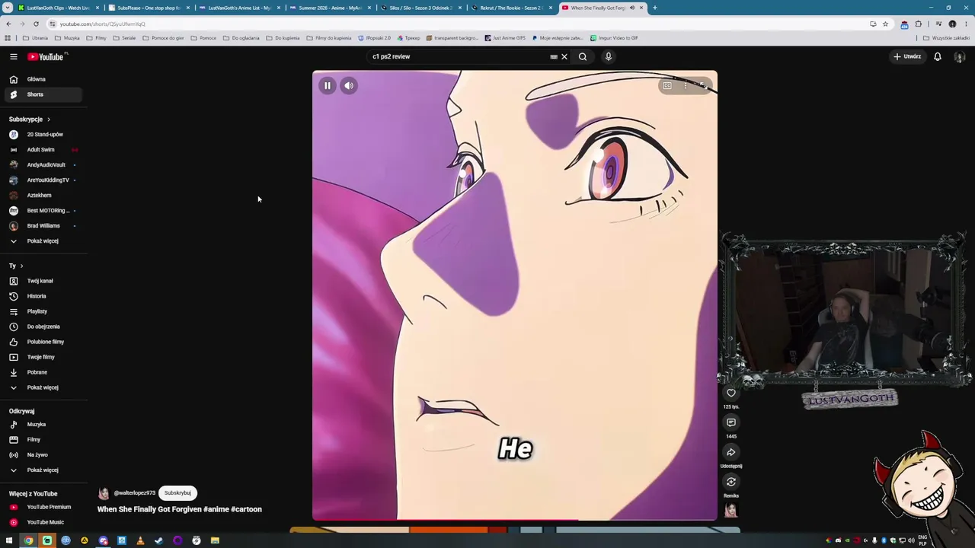Open Twój kanał
The image size is (975, 548).
coord(43,281)
